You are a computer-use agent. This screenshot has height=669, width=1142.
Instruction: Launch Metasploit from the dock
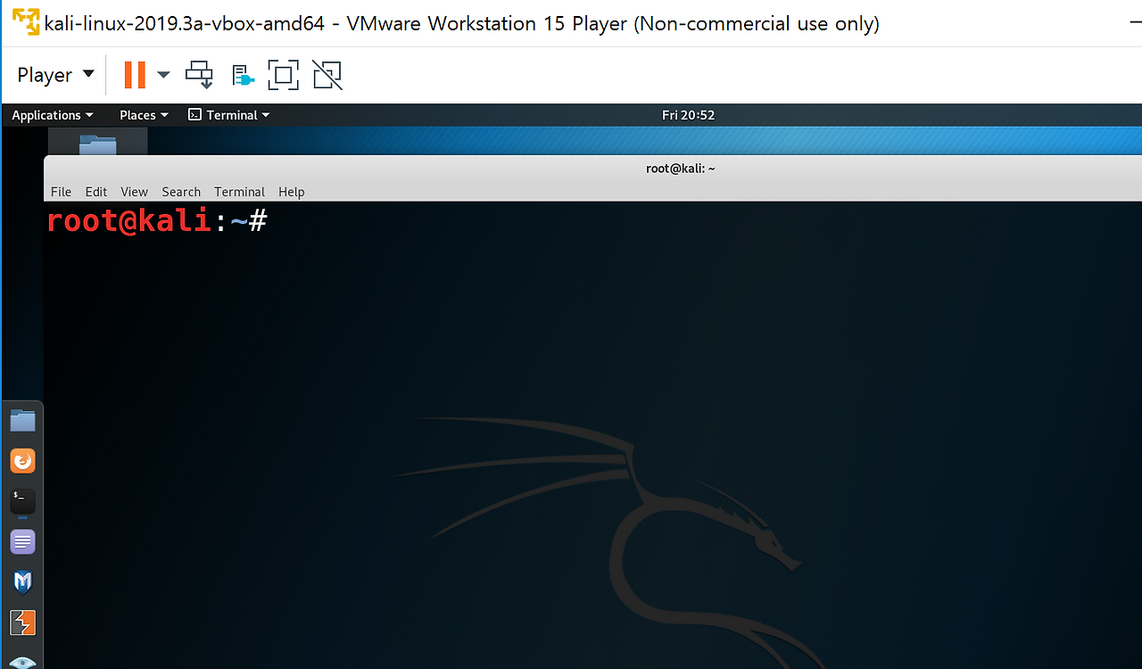[x=22, y=582]
